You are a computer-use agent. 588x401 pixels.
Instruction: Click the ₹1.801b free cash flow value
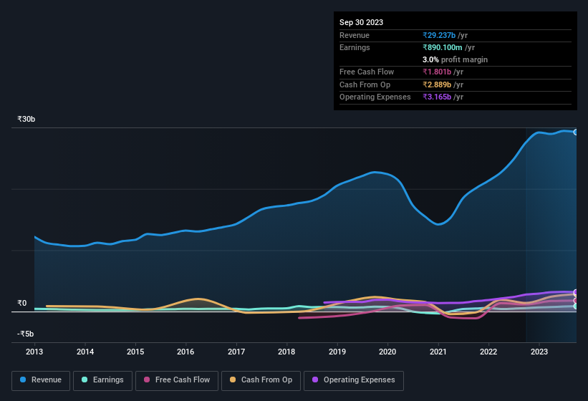(437, 72)
